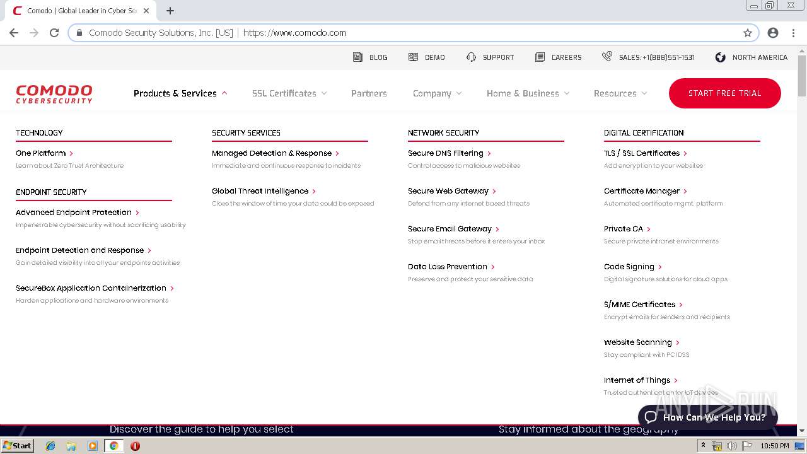Open Certificate Manager link
The image size is (807, 454).
646,191
